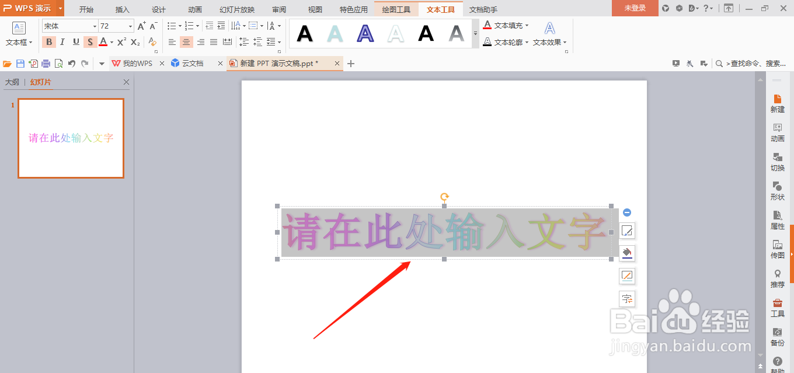Viewport: 794px width, 373px height.
Task: Open the 文本填充 text fill tool
Action: click(505, 25)
